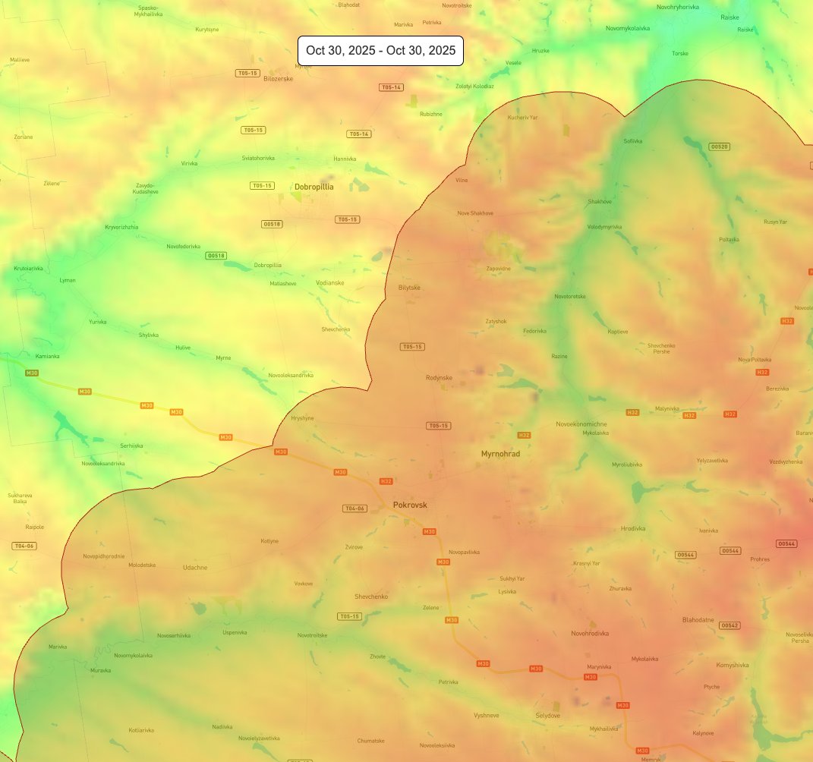This screenshot has height=762, width=813.
Task: Click the Kamianka label
Action: click(x=47, y=357)
